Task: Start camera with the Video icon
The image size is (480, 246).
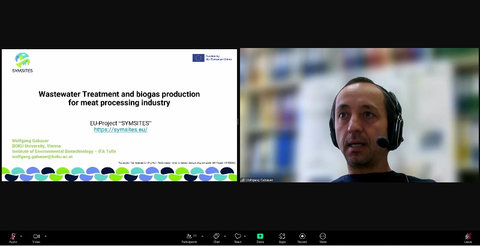Action: (37, 236)
